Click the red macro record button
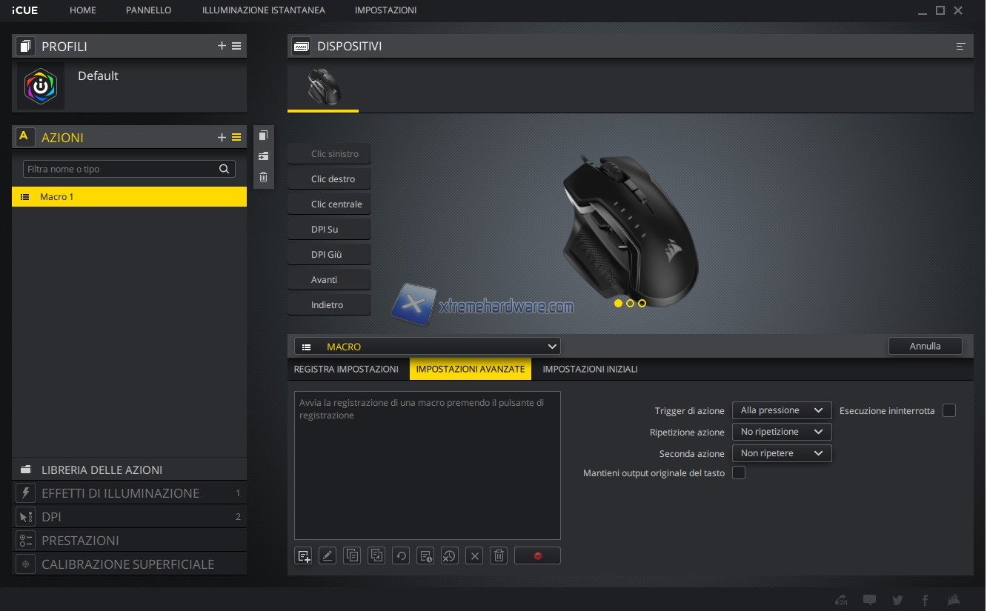 point(537,555)
